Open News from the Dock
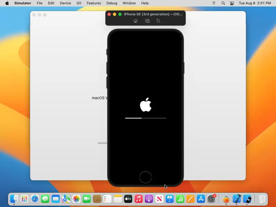Viewport: 276px width, 207px height. click(159, 199)
